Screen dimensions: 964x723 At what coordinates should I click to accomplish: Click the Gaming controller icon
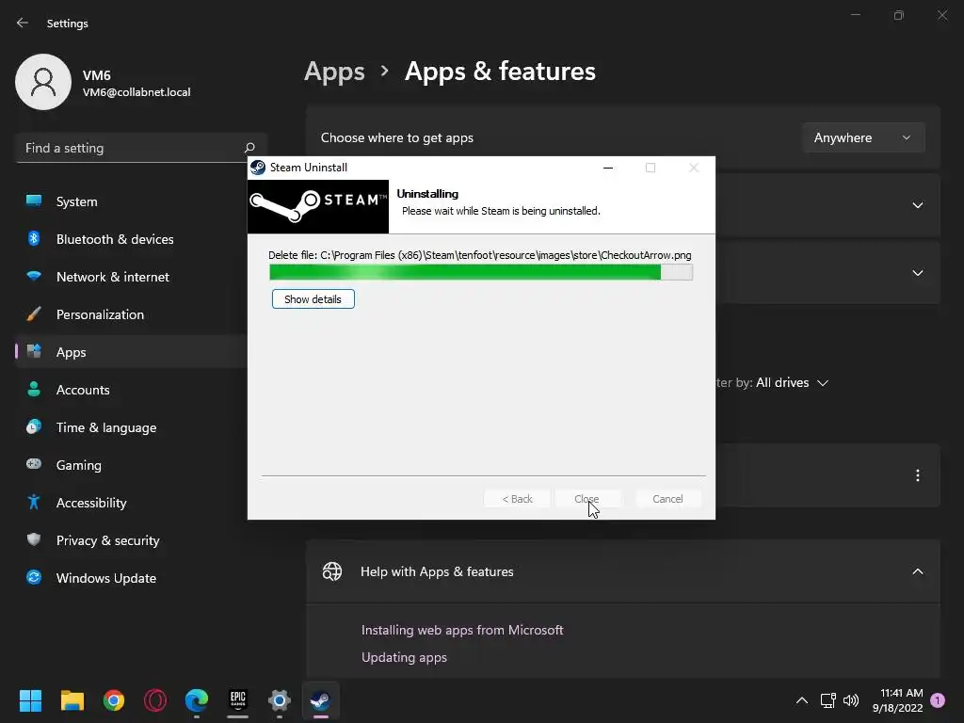[34, 463]
